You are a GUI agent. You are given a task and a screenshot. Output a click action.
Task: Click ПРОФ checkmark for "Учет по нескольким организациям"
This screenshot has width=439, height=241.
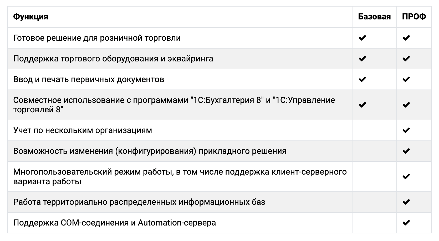(406, 130)
